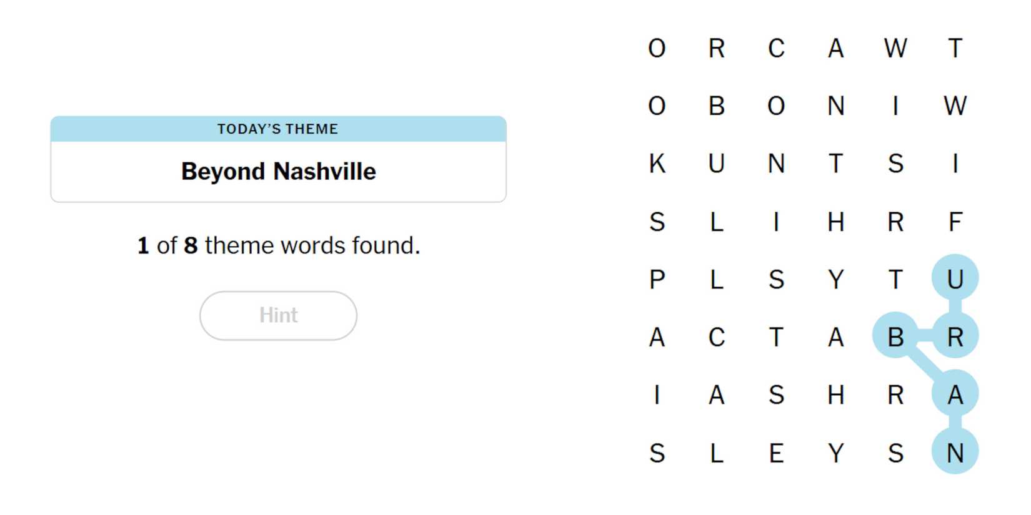Pick the letter E in the grid

(776, 453)
